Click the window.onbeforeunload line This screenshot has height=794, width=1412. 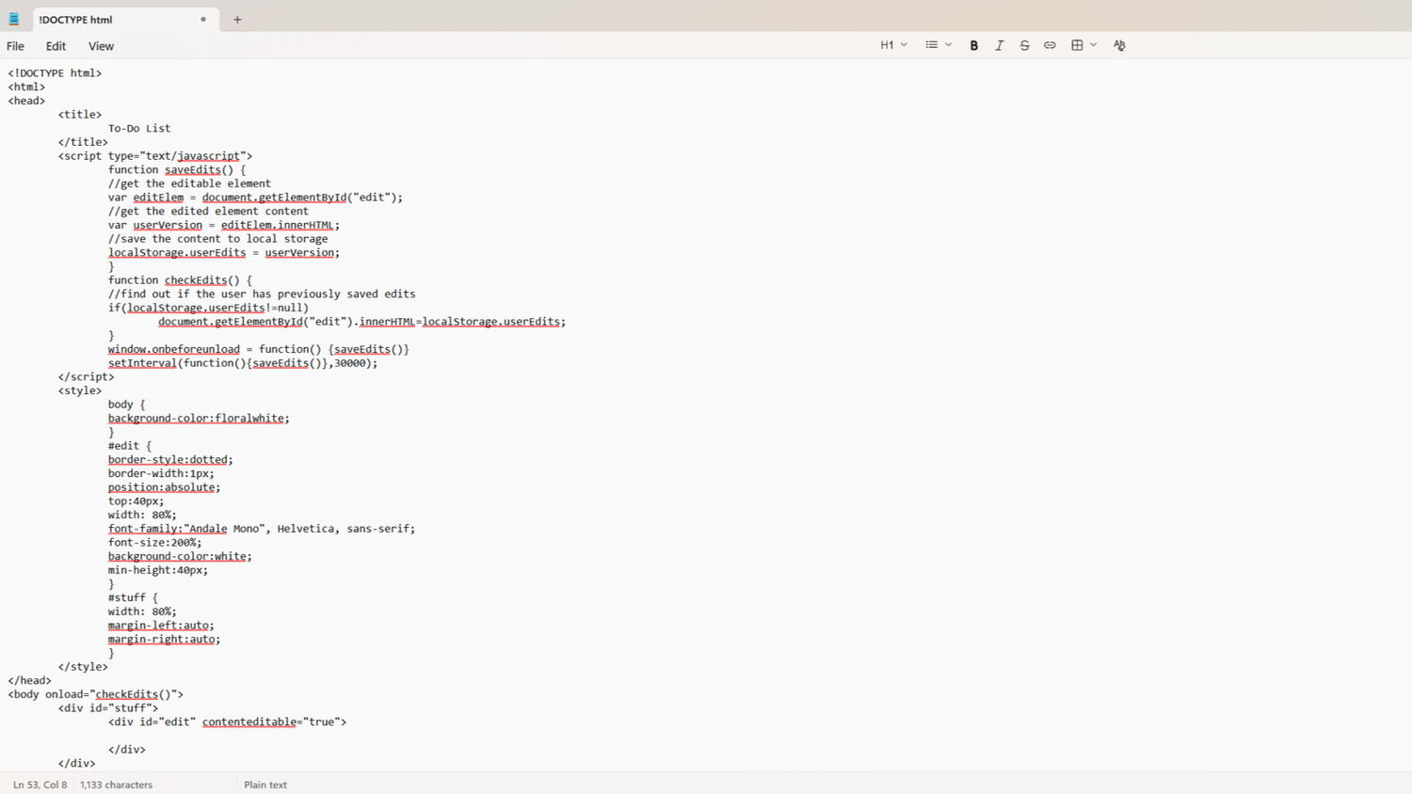[x=259, y=349]
